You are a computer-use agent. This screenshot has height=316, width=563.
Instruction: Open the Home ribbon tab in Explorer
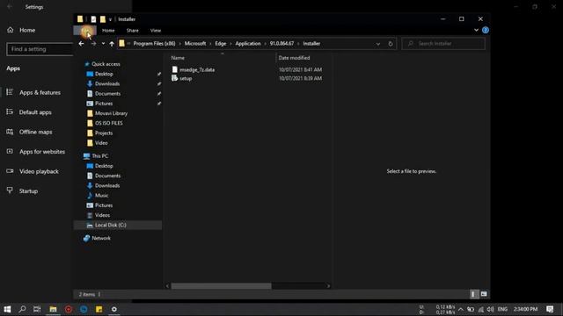pyautogui.click(x=108, y=31)
